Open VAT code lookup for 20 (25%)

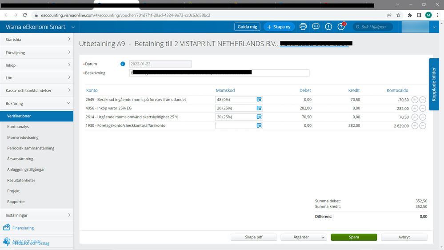[x=259, y=108]
